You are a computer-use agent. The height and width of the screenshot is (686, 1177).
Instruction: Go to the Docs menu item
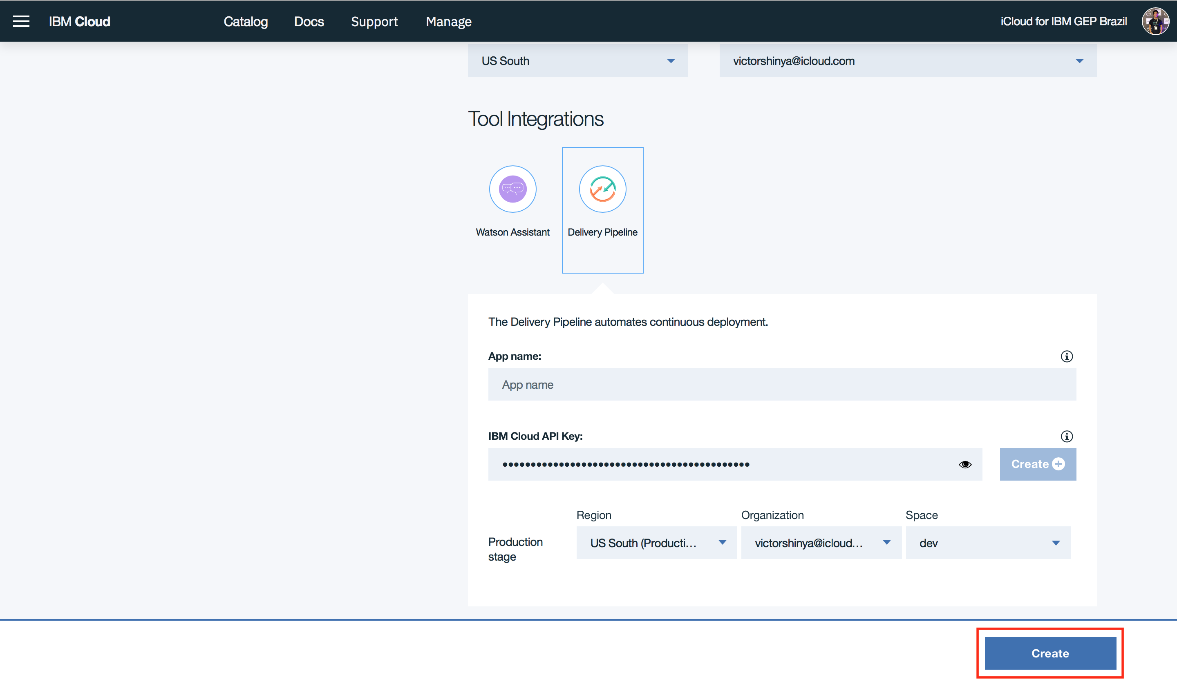(x=309, y=22)
